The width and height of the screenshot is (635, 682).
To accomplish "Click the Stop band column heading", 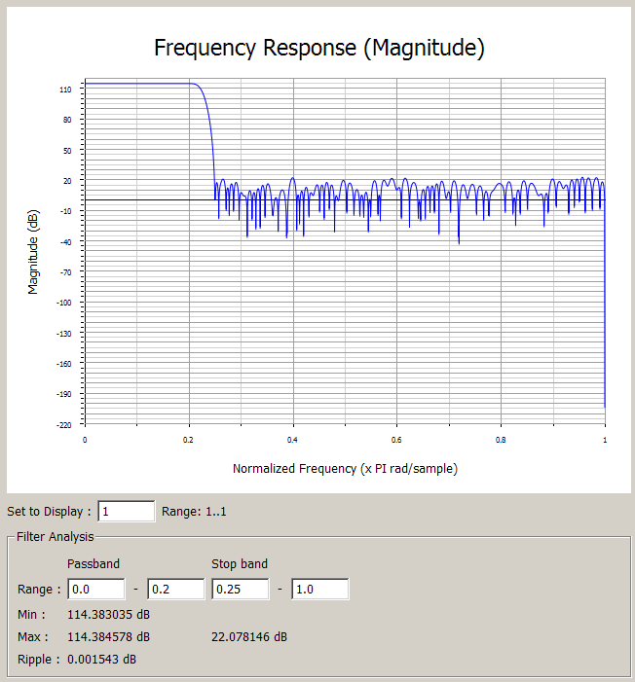I will [240, 563].
